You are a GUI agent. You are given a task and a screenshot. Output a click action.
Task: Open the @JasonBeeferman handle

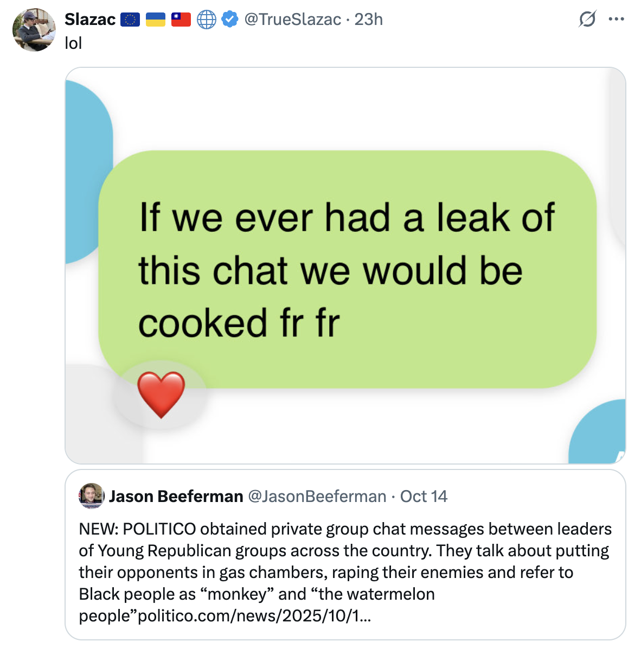[x=317, y=496]
